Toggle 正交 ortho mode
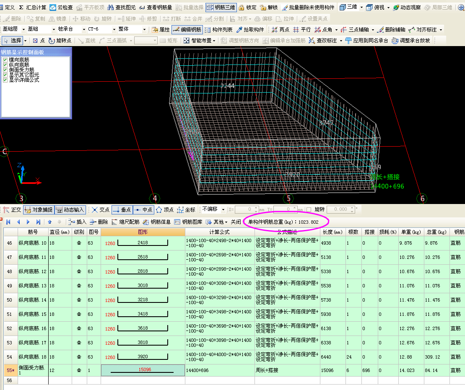The image size is (465, 390). (12, 210)
